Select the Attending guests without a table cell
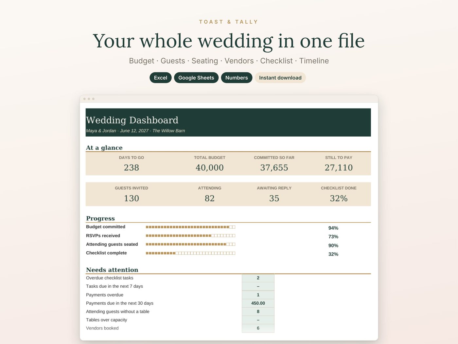Image resolution: width=458 pixels, height=344 pixels. 258,312
